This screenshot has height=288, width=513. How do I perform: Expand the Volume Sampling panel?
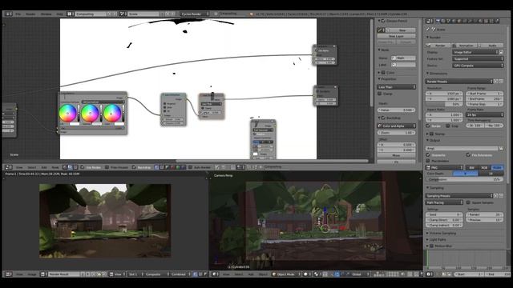tap(427, 234)
